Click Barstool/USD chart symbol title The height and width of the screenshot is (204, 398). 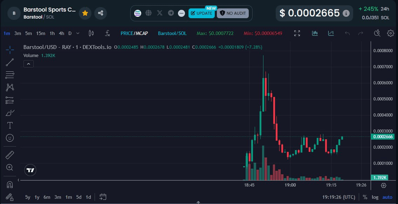point(67,47)
